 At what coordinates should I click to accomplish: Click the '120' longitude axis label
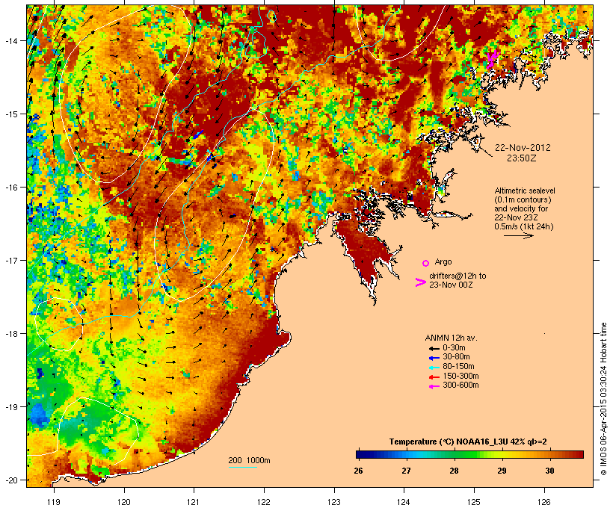coord(124,502)
